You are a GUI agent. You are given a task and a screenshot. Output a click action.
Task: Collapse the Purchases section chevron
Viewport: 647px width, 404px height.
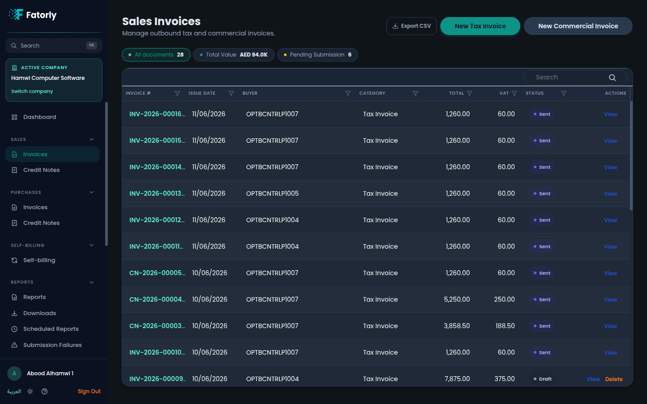click(92, 192)
